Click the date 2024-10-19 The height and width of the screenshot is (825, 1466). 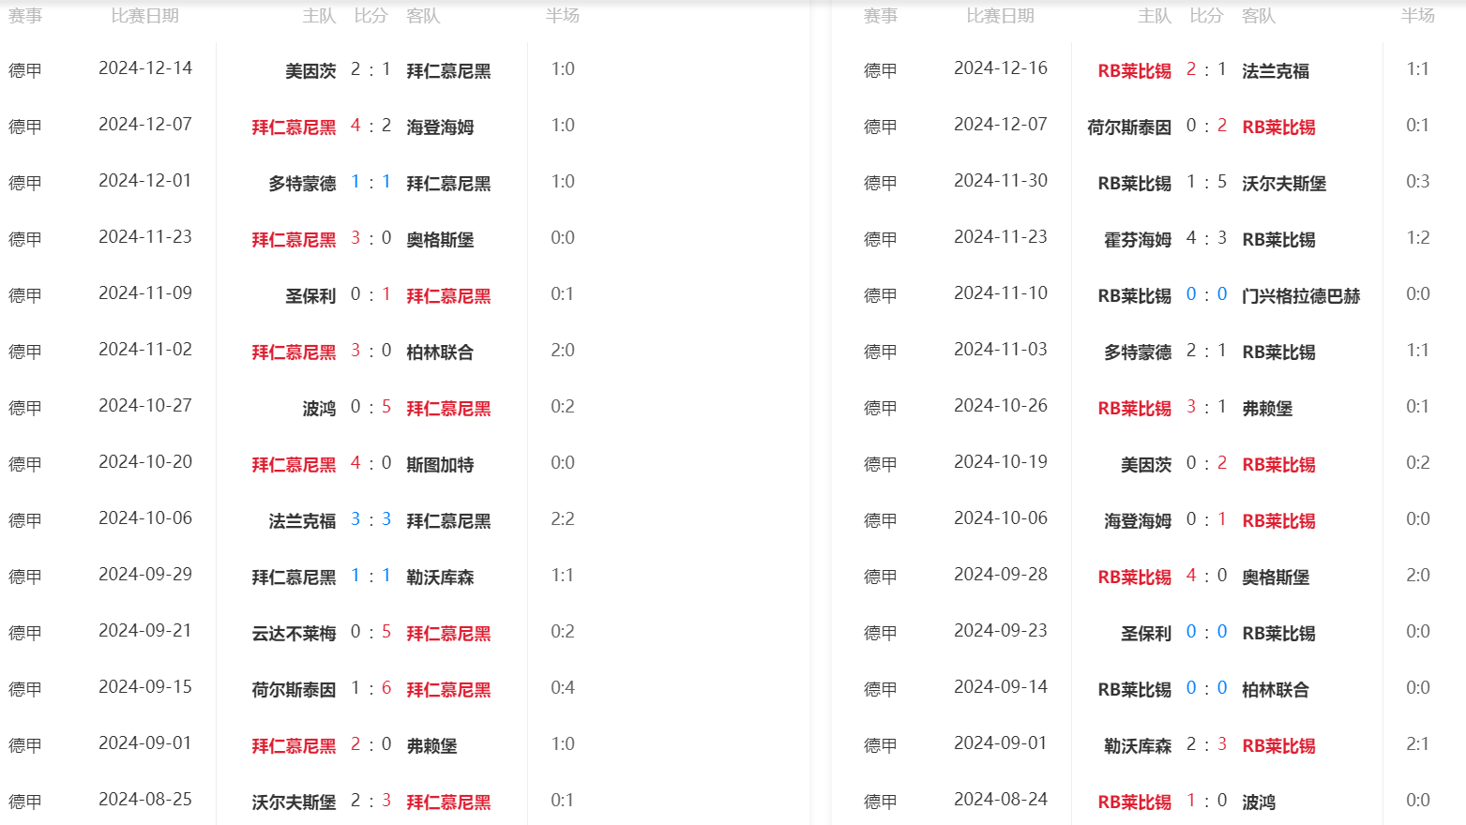tap(1001, 462)
